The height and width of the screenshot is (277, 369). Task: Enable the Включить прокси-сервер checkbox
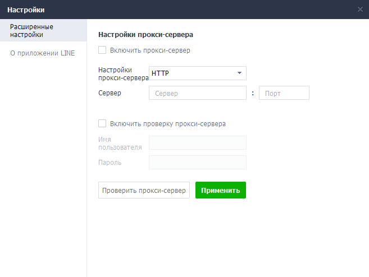coord(102,50)
